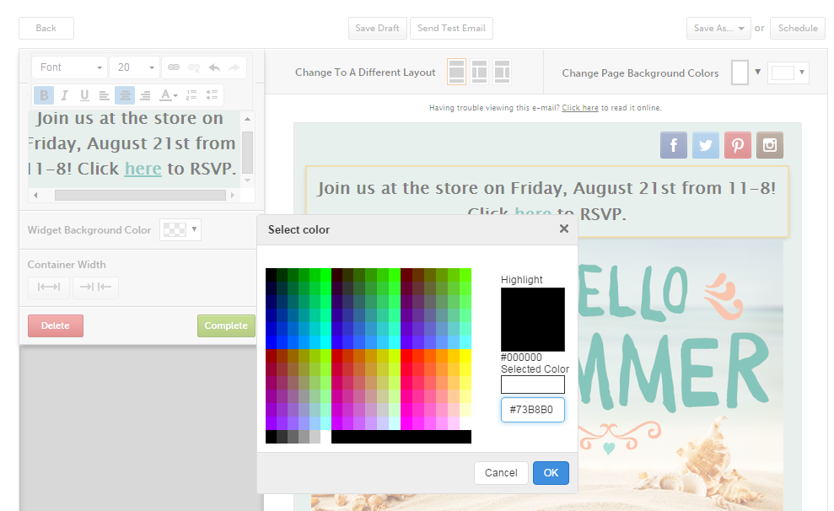The image size is (834, 511).
Task: Pick the white Selected Color swatch
Action: tap(532, 385)
